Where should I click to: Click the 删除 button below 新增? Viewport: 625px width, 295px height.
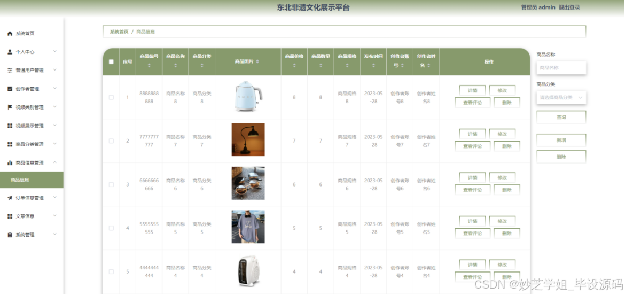coord(561,157)
